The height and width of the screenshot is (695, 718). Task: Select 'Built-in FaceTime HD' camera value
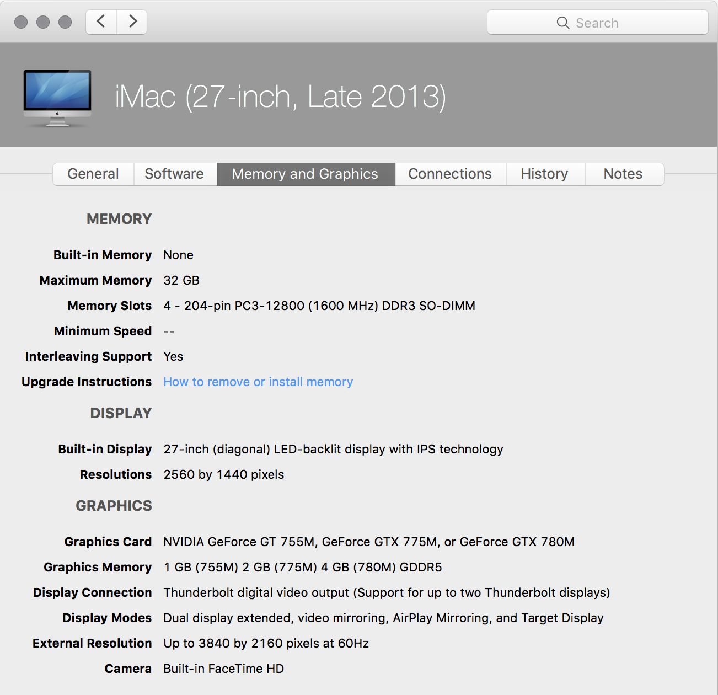click(x=224, y=669)
